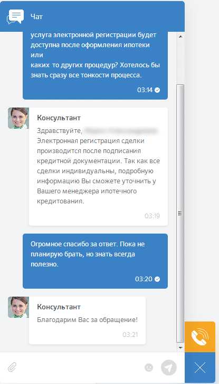This screenshot has width=219, height=384.
Task: Attach a file with the paperclip icon
Action: [x=12, y=368]
